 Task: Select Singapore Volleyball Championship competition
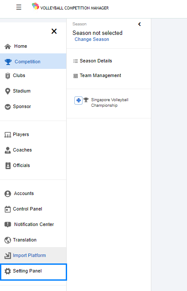click(x=110, y=102)
